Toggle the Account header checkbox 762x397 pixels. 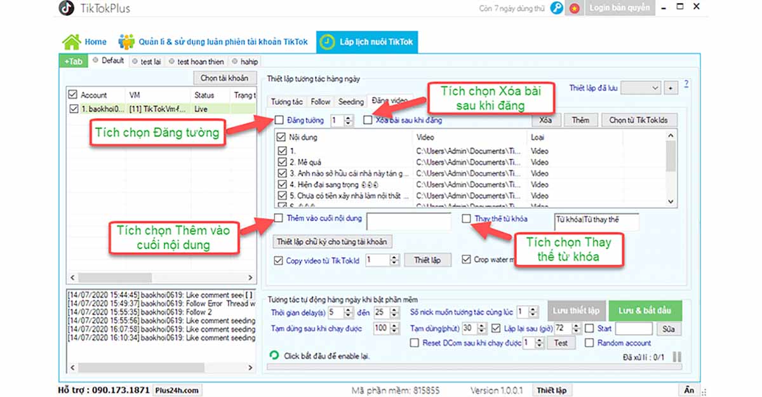[73, 95]
